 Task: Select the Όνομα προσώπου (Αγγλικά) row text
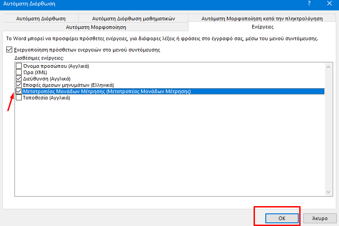click(x=56, y=66)
